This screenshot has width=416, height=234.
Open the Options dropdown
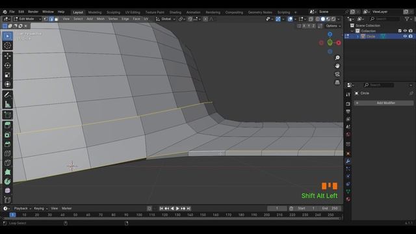point(333,26)
